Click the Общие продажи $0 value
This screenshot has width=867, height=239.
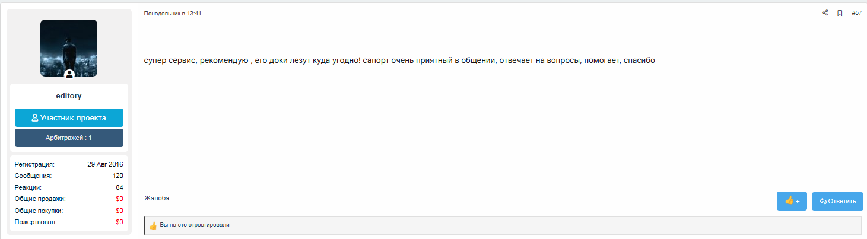pos(119,199)
